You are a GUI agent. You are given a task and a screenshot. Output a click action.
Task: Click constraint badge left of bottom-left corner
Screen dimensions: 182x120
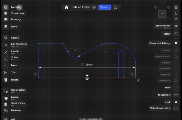point(35,74)
